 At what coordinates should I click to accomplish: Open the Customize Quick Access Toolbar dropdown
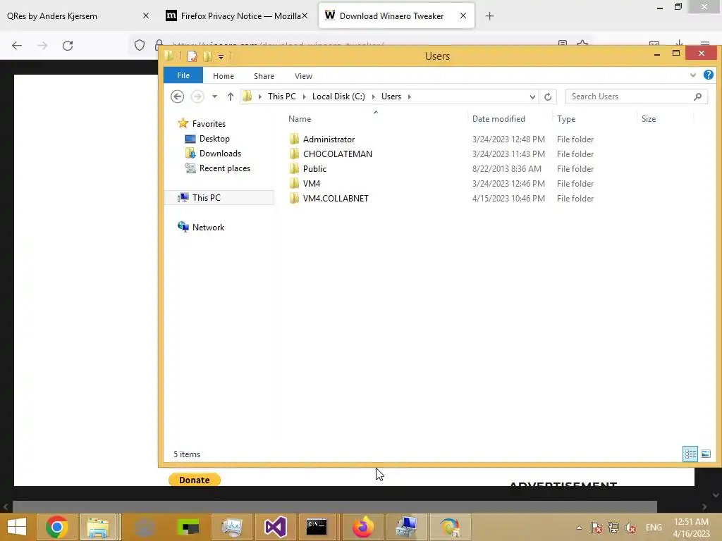coord(221,56)
